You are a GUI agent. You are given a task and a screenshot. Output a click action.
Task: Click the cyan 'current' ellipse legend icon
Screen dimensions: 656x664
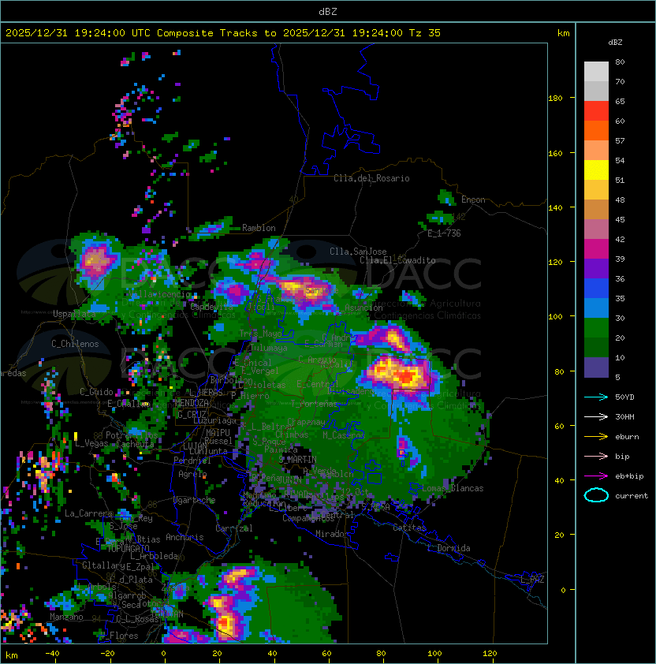596,495
